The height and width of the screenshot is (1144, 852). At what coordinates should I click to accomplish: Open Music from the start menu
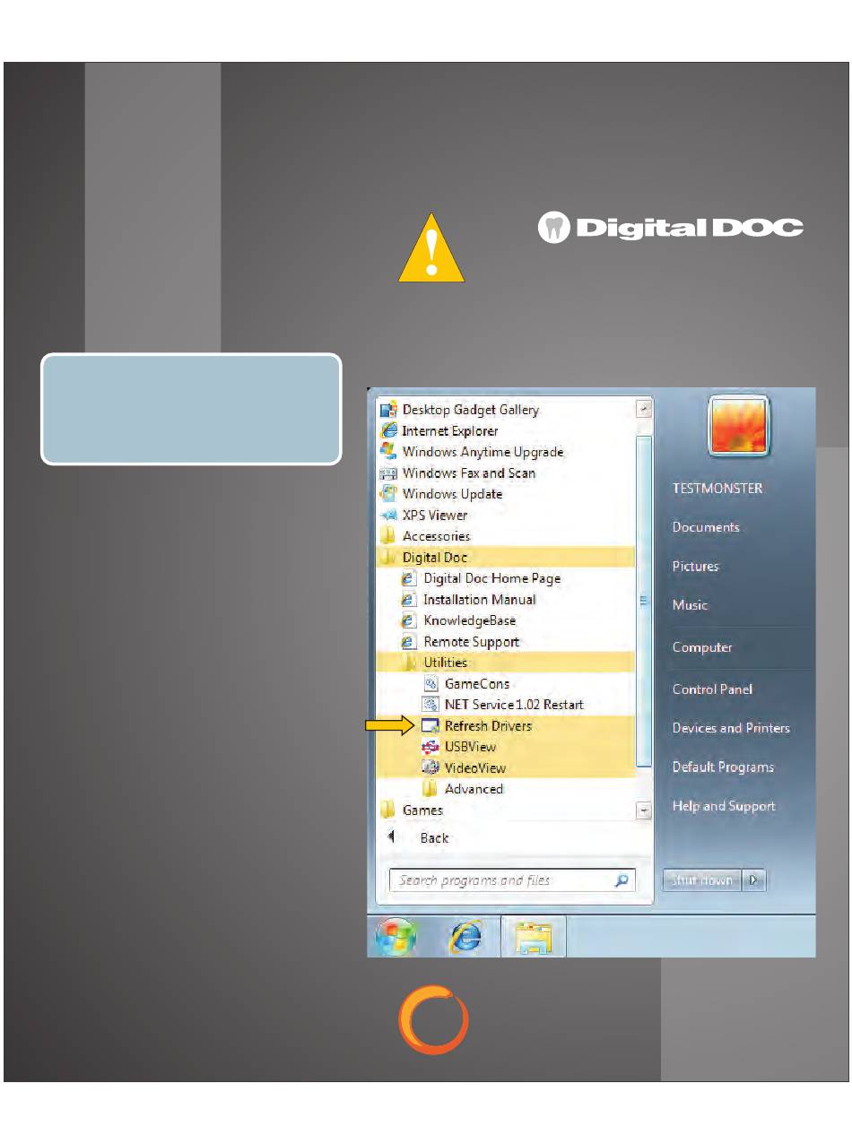click(x=690, y=605)
